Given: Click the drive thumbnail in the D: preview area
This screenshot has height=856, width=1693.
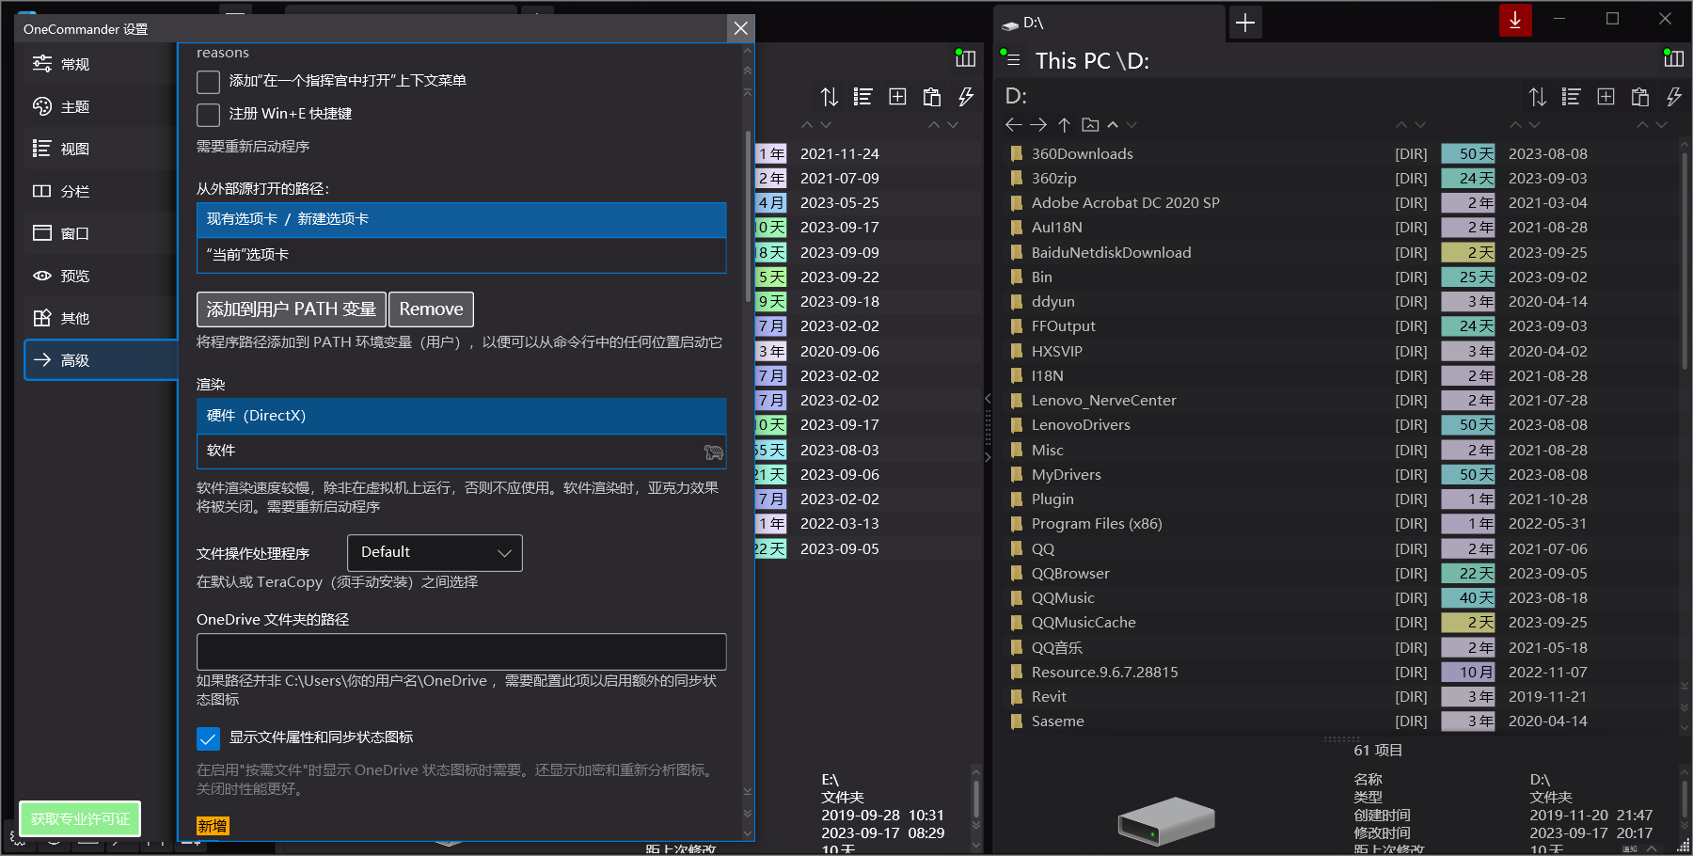Looking at the screenshot, I should click(x=1166, y=820).
